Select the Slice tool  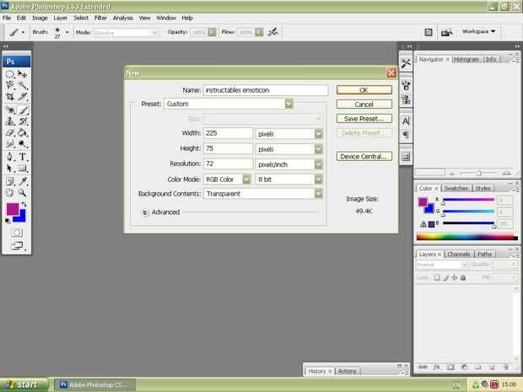pyautogui.click(x=22, y=97)
